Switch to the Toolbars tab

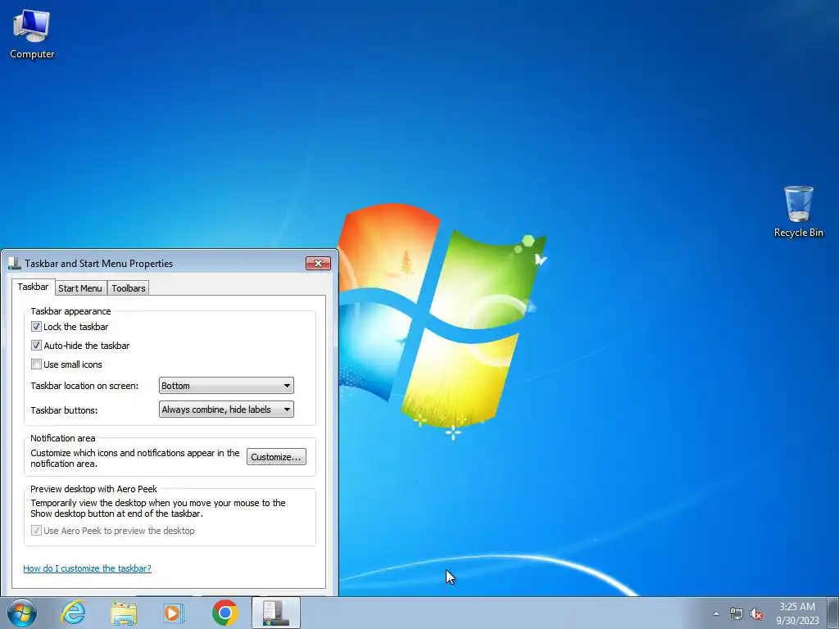tap(129, 288)
